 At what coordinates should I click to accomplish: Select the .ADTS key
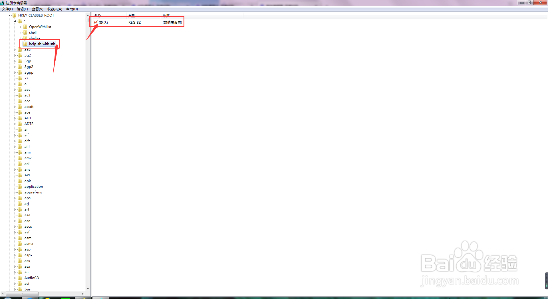[29, 124]
